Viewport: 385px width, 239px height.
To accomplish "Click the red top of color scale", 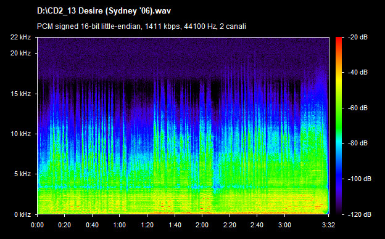I will (x=339, y=39).
